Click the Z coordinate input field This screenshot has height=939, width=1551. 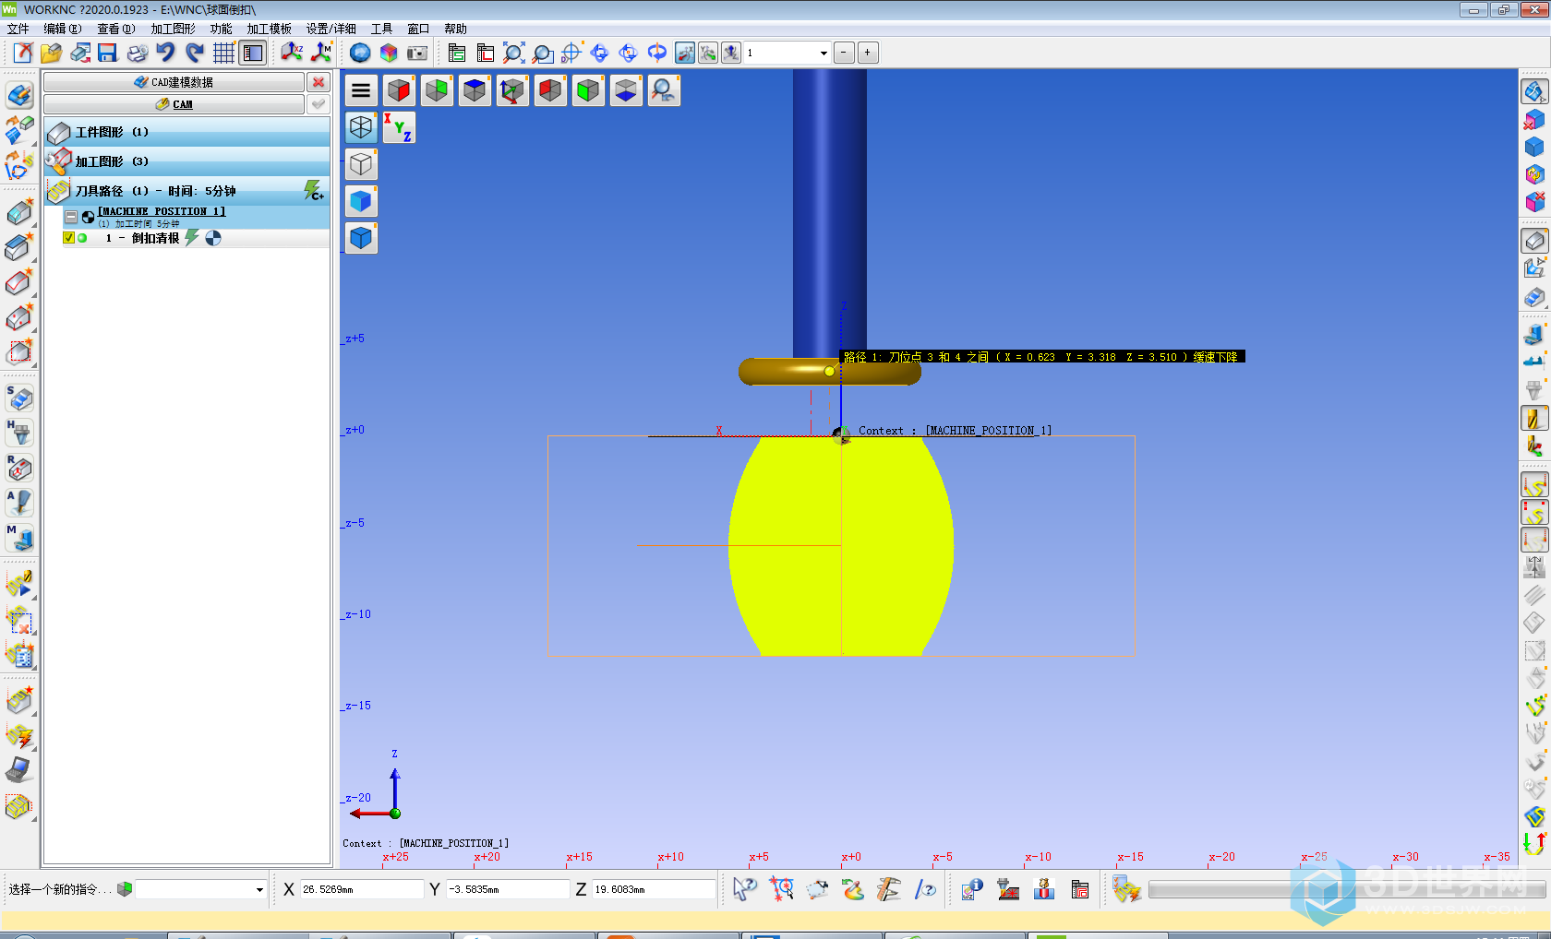click(654, 889)
